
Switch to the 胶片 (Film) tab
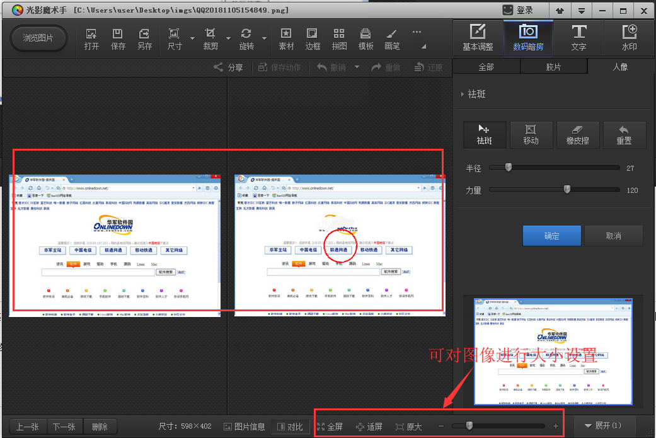click(x=553, y=67)
